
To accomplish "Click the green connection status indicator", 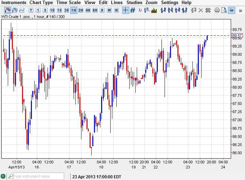I will click(x=3, y=176).
